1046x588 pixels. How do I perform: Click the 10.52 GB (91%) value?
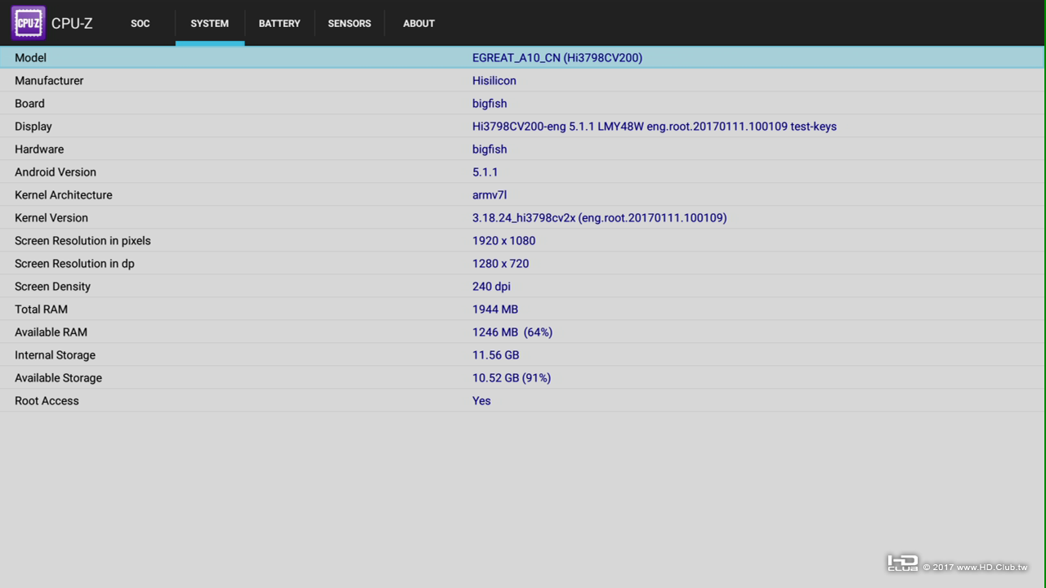pos(512,378)
